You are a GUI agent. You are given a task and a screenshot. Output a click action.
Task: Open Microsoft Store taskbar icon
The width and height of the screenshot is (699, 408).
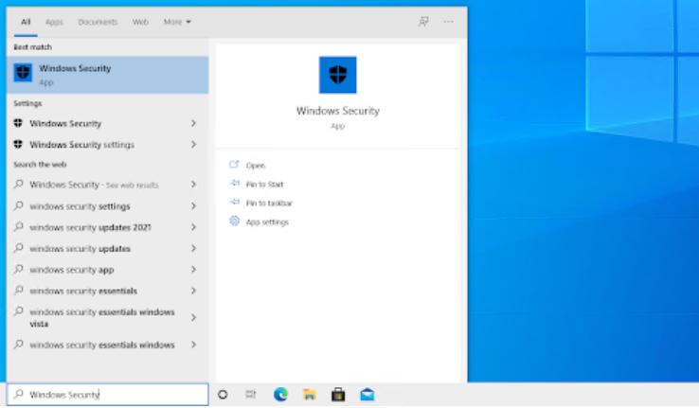click(x=337, y=395)
